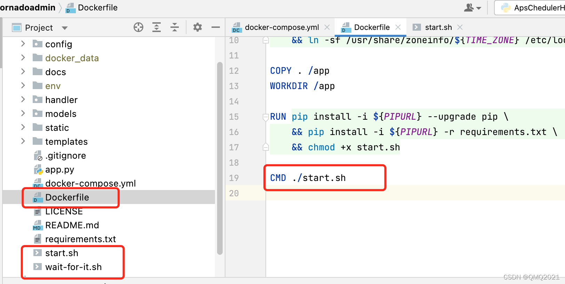Click the requirements.txt text on line 16
Screen dimensions: 565x284
coord(503,132)
